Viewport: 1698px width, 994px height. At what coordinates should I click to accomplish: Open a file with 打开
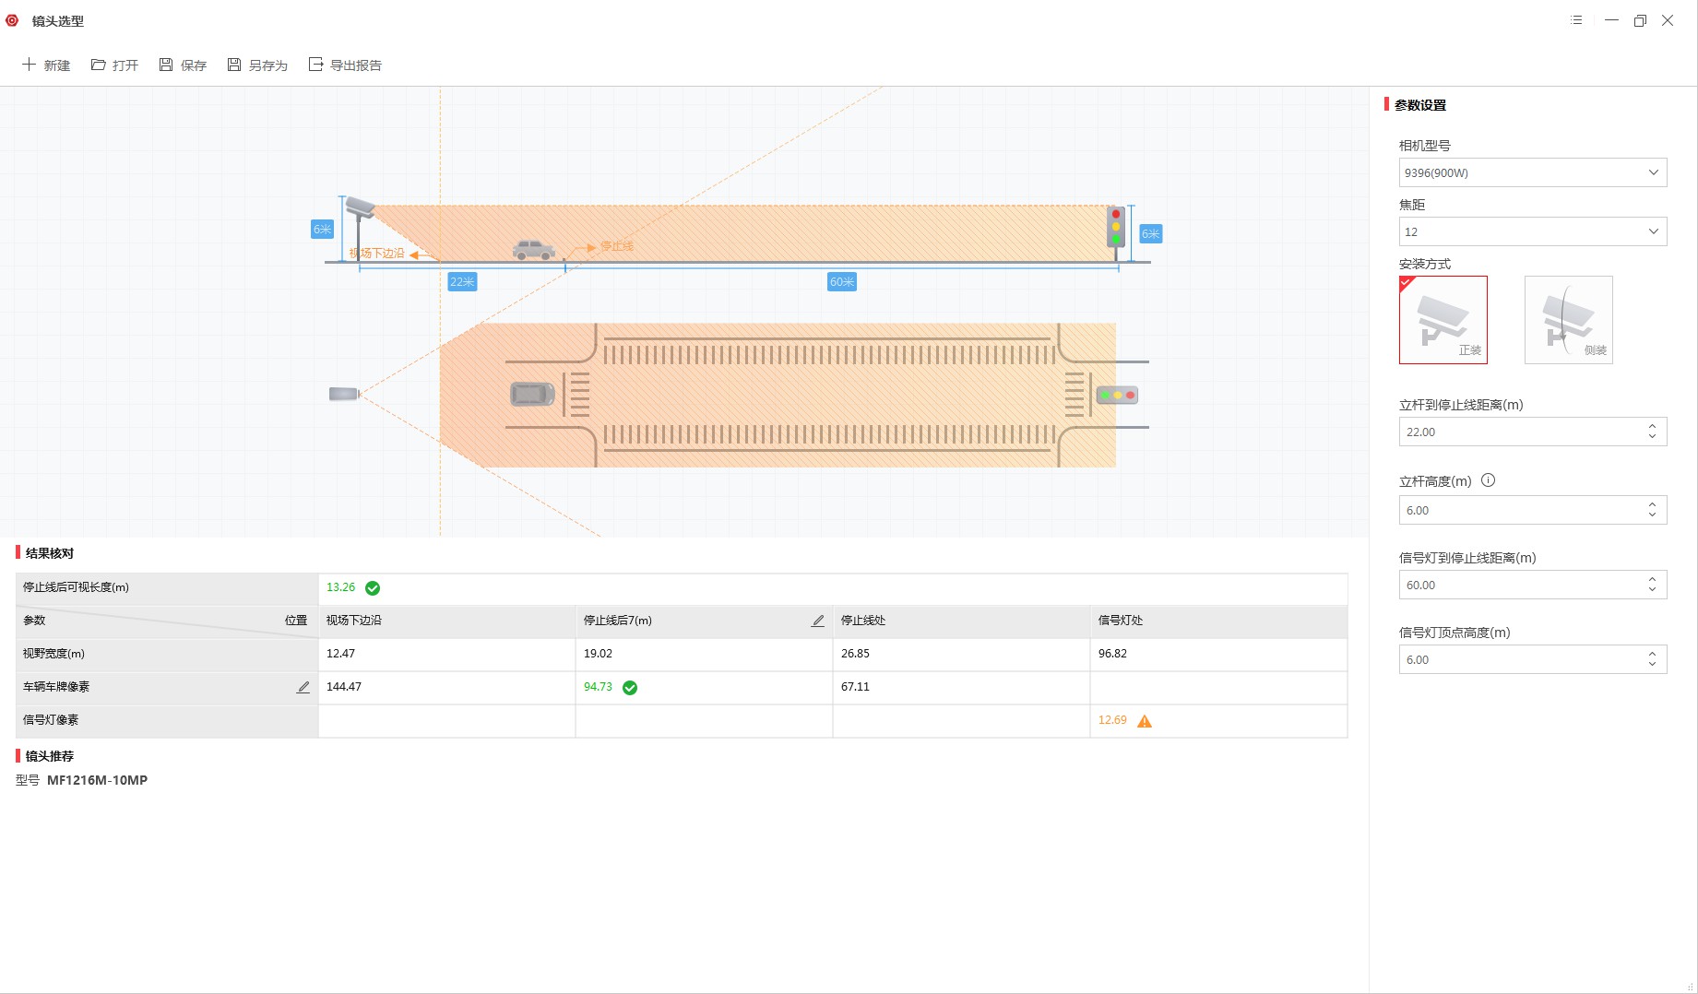click(114, 65)
